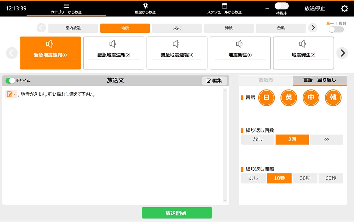Toggle the 単一/複数 selection switch
This screenshot has width=354, height=222.
(336, 30)
